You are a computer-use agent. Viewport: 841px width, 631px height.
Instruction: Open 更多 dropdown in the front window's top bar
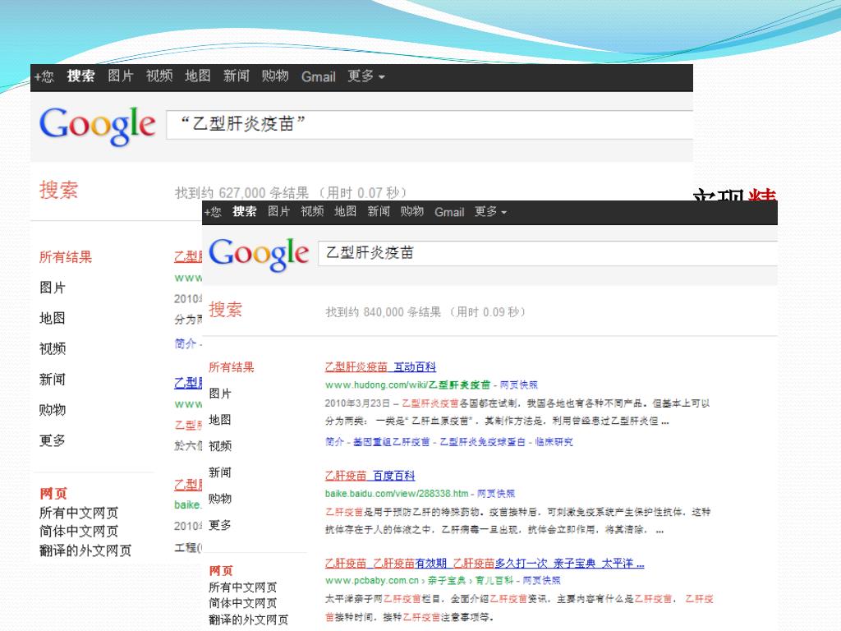(490, 212)
